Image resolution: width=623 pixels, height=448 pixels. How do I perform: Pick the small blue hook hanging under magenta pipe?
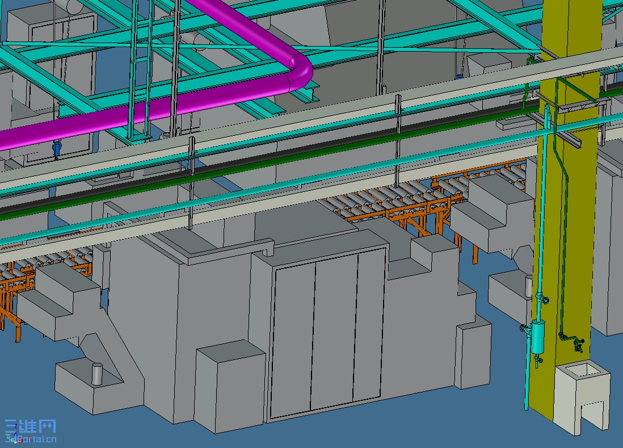(57, 150)
